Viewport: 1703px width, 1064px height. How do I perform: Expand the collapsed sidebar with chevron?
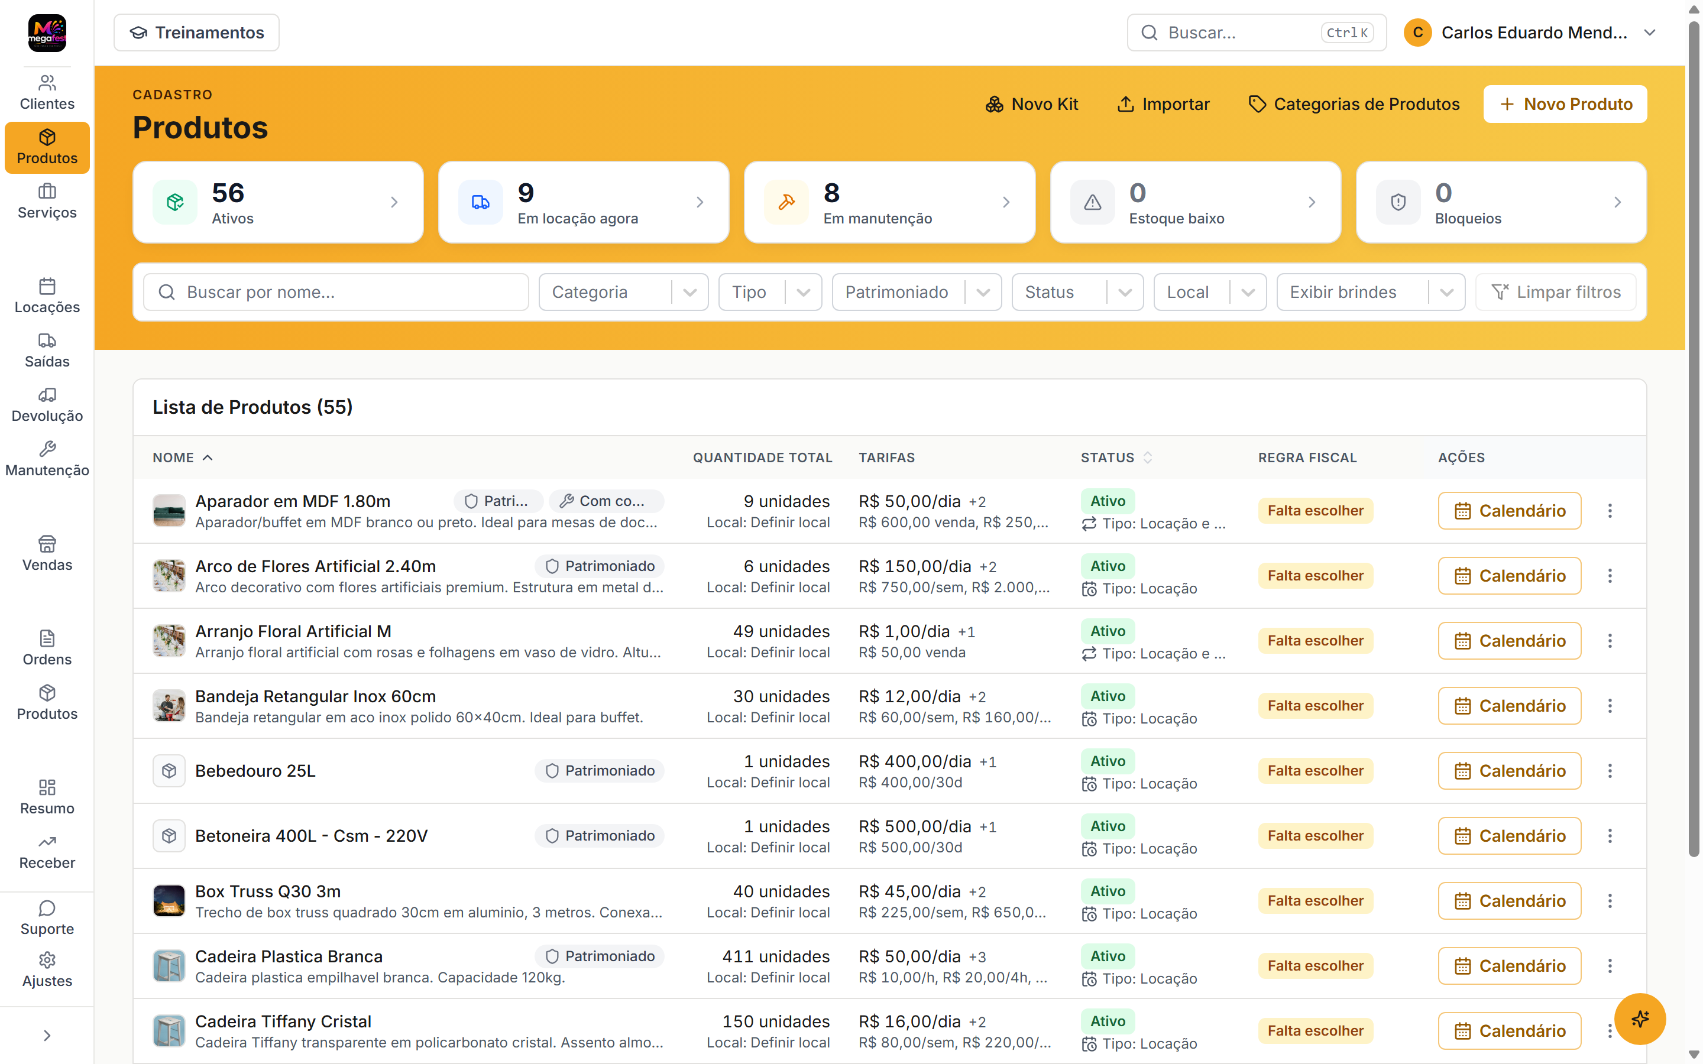point(47,1035)
